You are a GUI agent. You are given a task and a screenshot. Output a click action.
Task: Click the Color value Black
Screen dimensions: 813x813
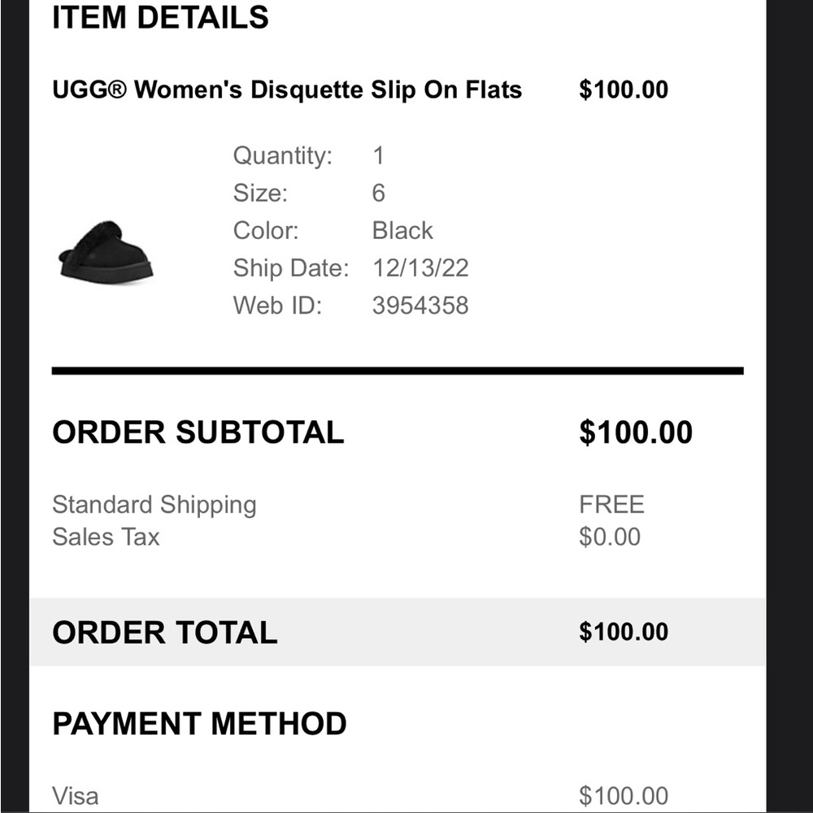coord(402,231)
